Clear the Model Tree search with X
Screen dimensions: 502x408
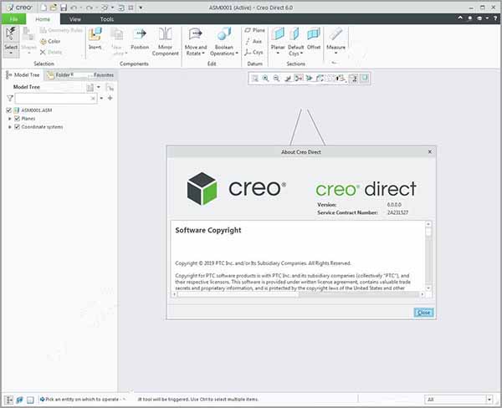tap(93, 99)
